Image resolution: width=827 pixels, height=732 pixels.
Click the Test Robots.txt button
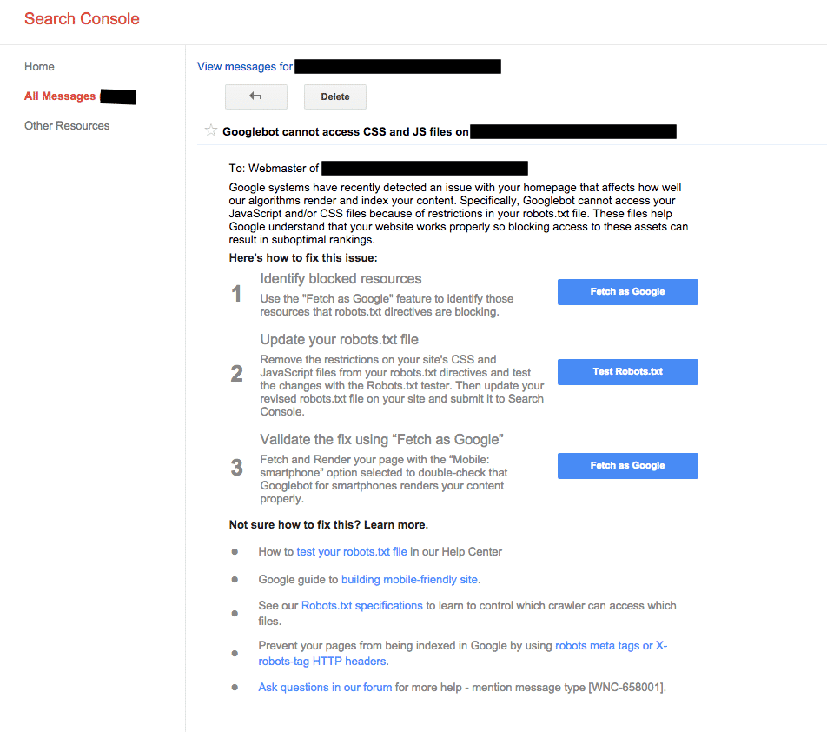(x=627, y=372)
